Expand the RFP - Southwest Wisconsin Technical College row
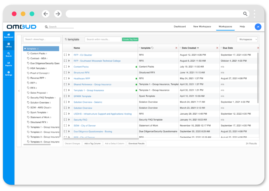Image resolution: width=269 pixels, height=191 pixels. click(x=69, y=61)
